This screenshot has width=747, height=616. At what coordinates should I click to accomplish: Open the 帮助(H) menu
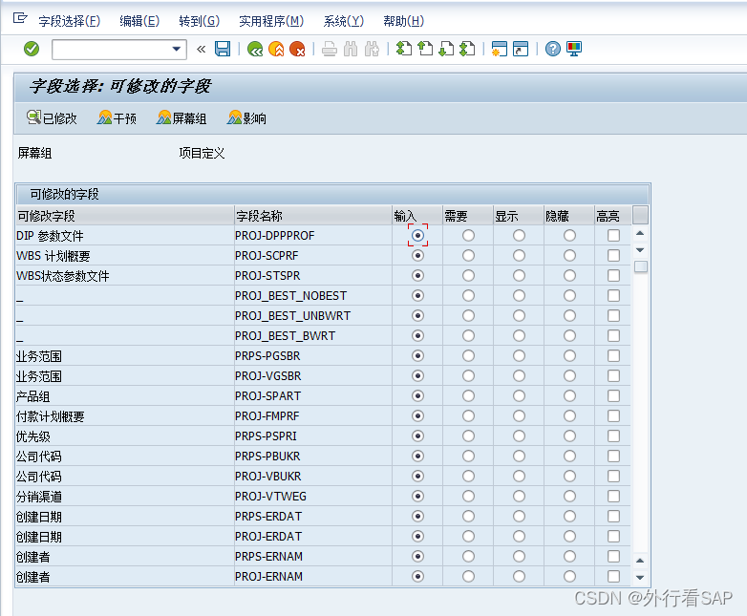point(403,21)
